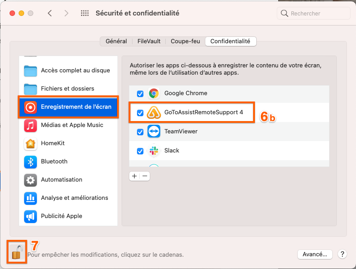Select the Slack app name

172,150
